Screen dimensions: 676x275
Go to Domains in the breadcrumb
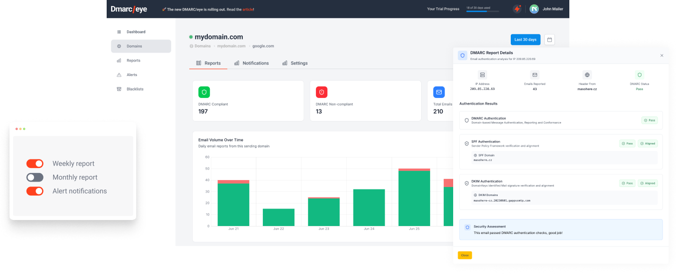pos(202,46)
